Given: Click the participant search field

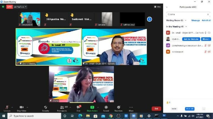Looking at the screenshot, I should [188, 14].
